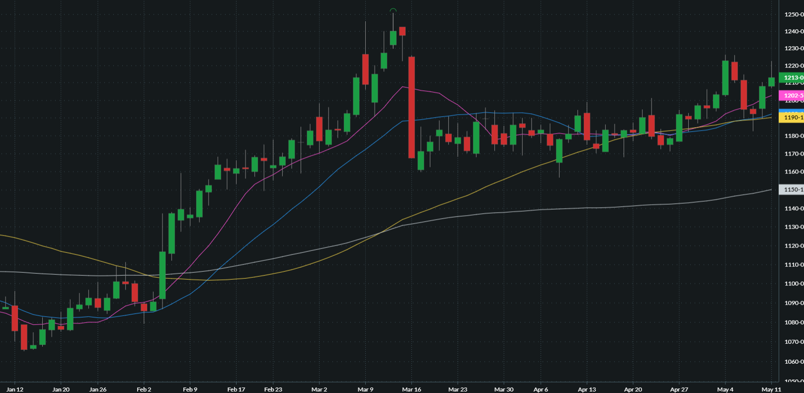
Task: Click the 1170-0 price axis label
Action: [x=794, y=154]
